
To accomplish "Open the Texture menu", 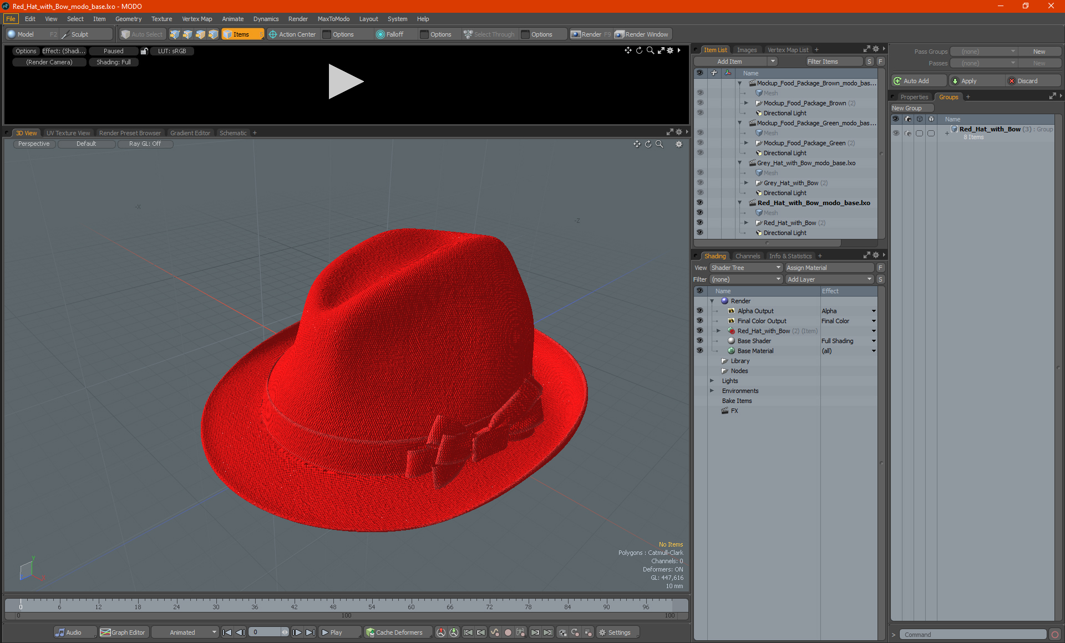I will coord(161,19).
